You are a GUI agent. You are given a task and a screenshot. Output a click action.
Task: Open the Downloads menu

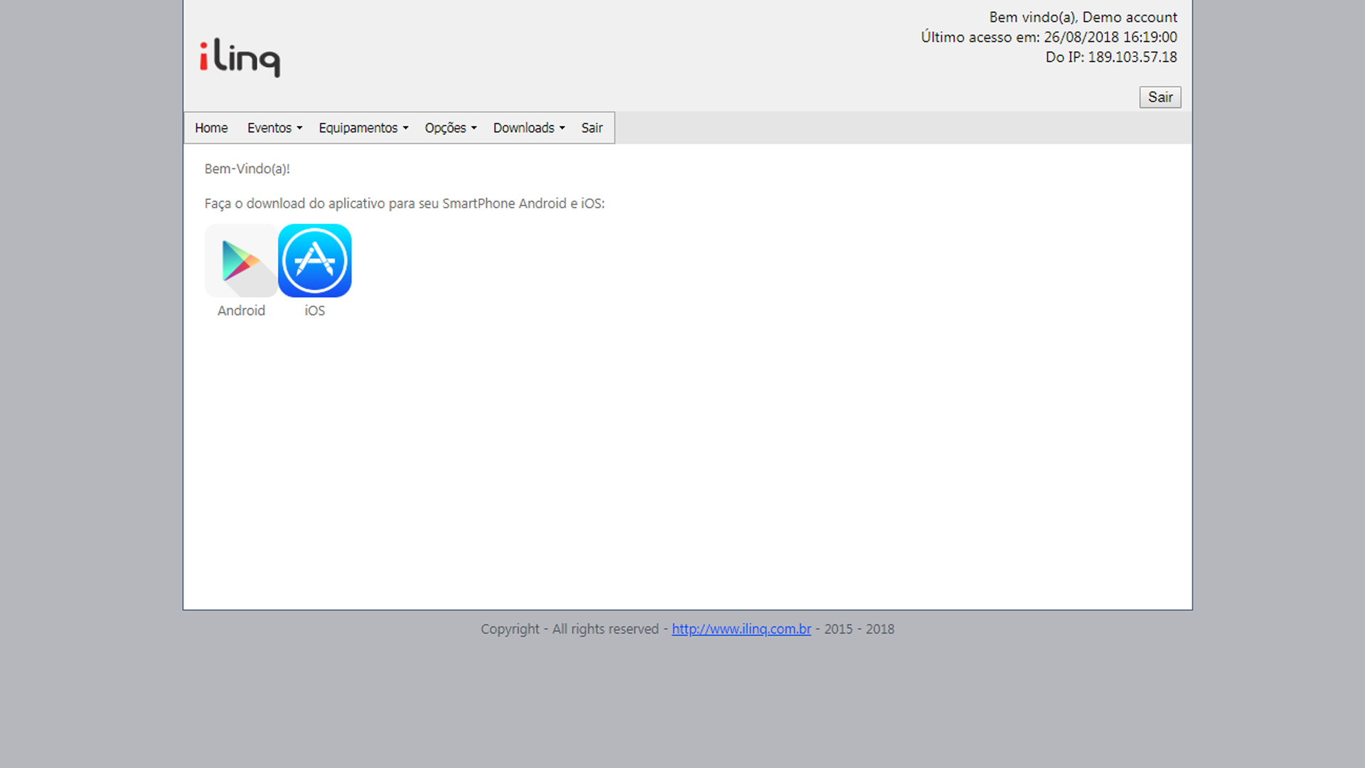[x=524, y=128]
